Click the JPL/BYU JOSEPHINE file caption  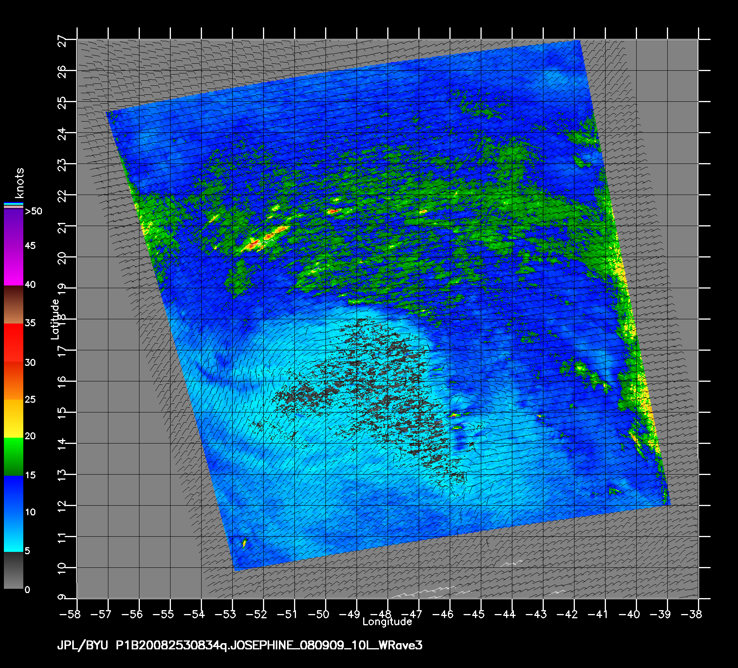(240, 645)
